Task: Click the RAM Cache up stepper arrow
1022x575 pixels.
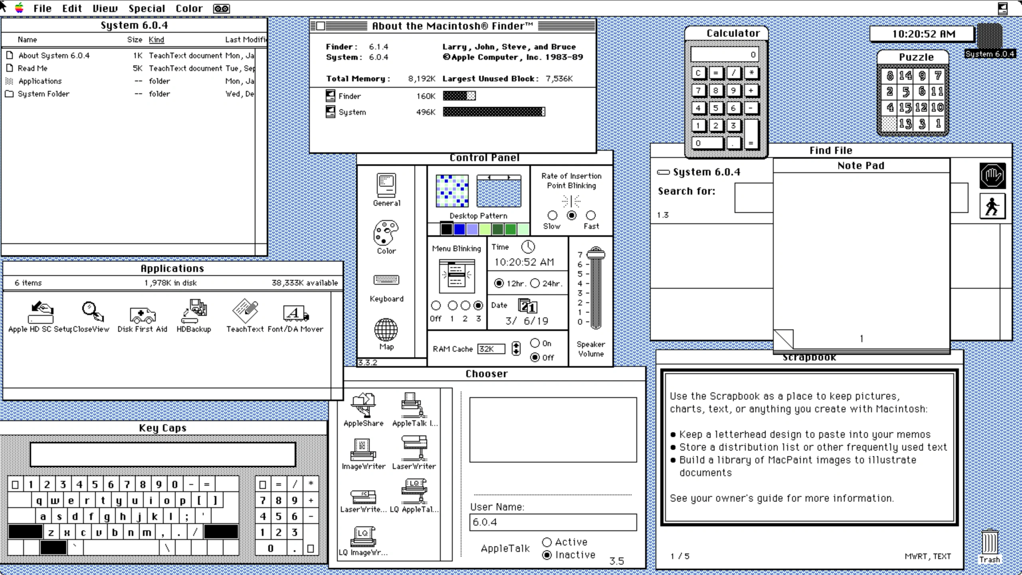Action: (x=517, y=346)
